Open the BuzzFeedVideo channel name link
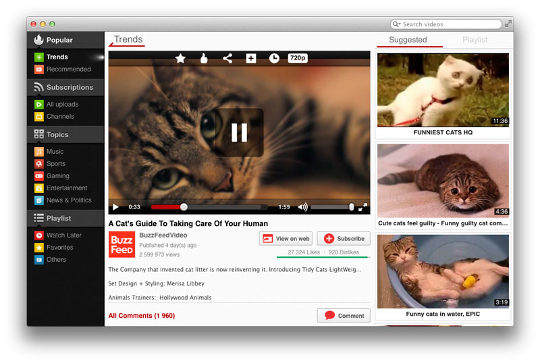Image resolution: width=540 pixels, height=363 pixels. click(163, 235)
